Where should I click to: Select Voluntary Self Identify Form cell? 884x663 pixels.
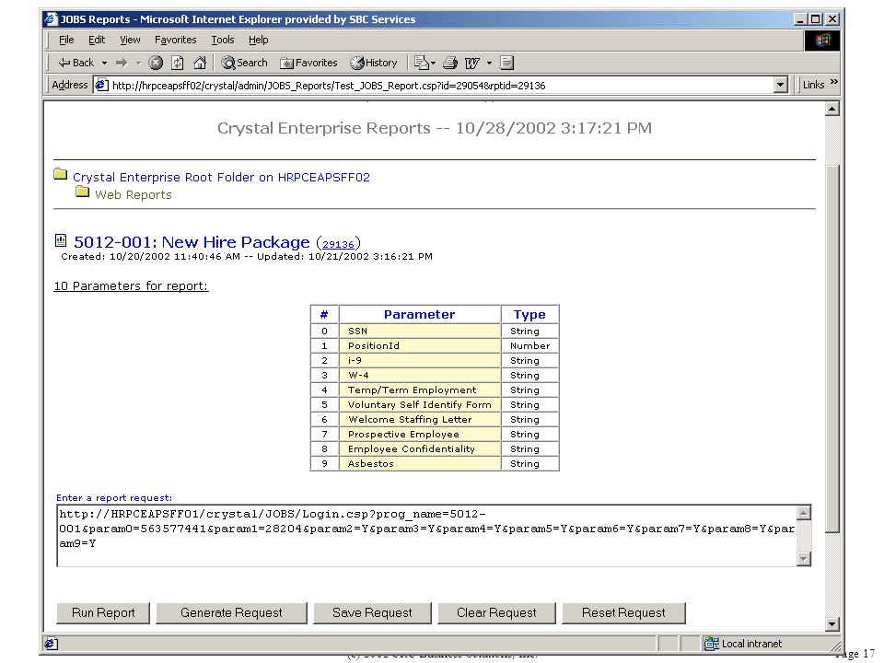click(x=420, y=404)
